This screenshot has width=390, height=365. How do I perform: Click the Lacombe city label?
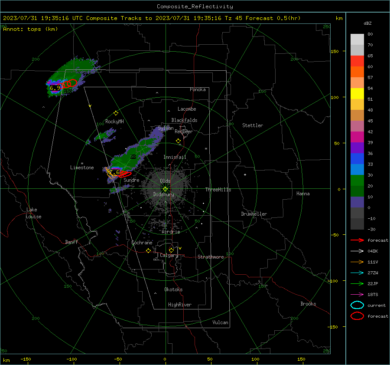tap(187, 109)
